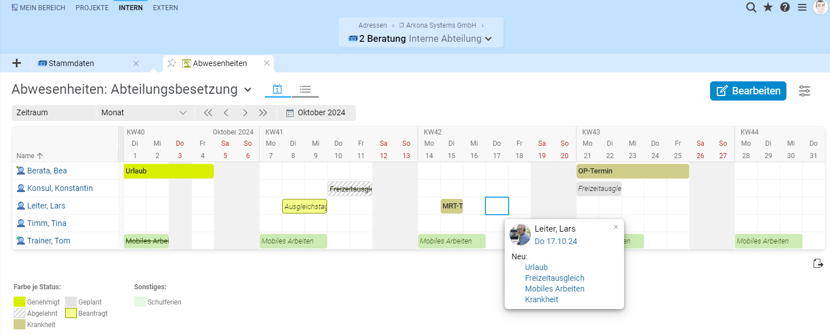This screenshot has height=335, width=830.
Task: Open Oktober 2024 date picker
Action: click(316, 112)
